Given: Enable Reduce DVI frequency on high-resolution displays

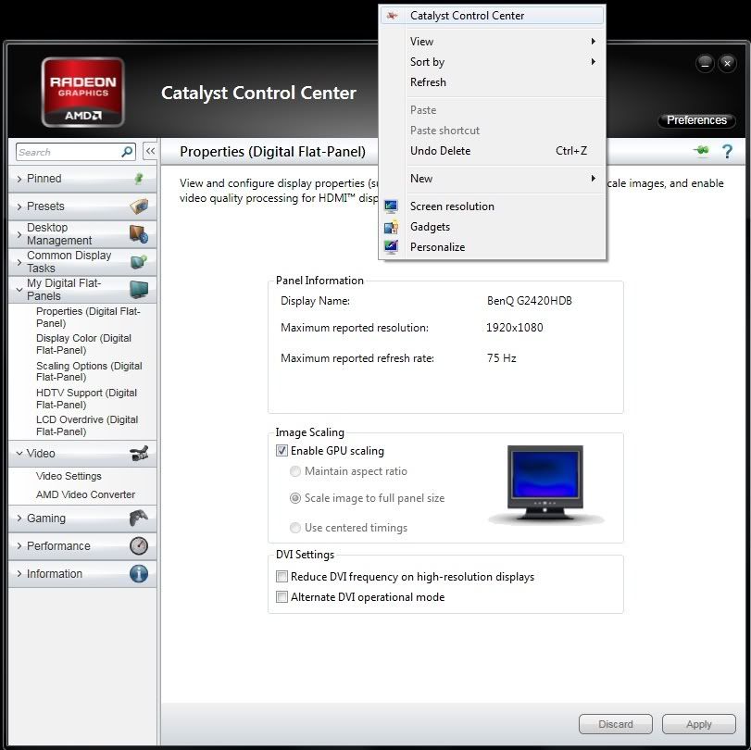Looking at the screenshot, I should [x=282, y=577].
